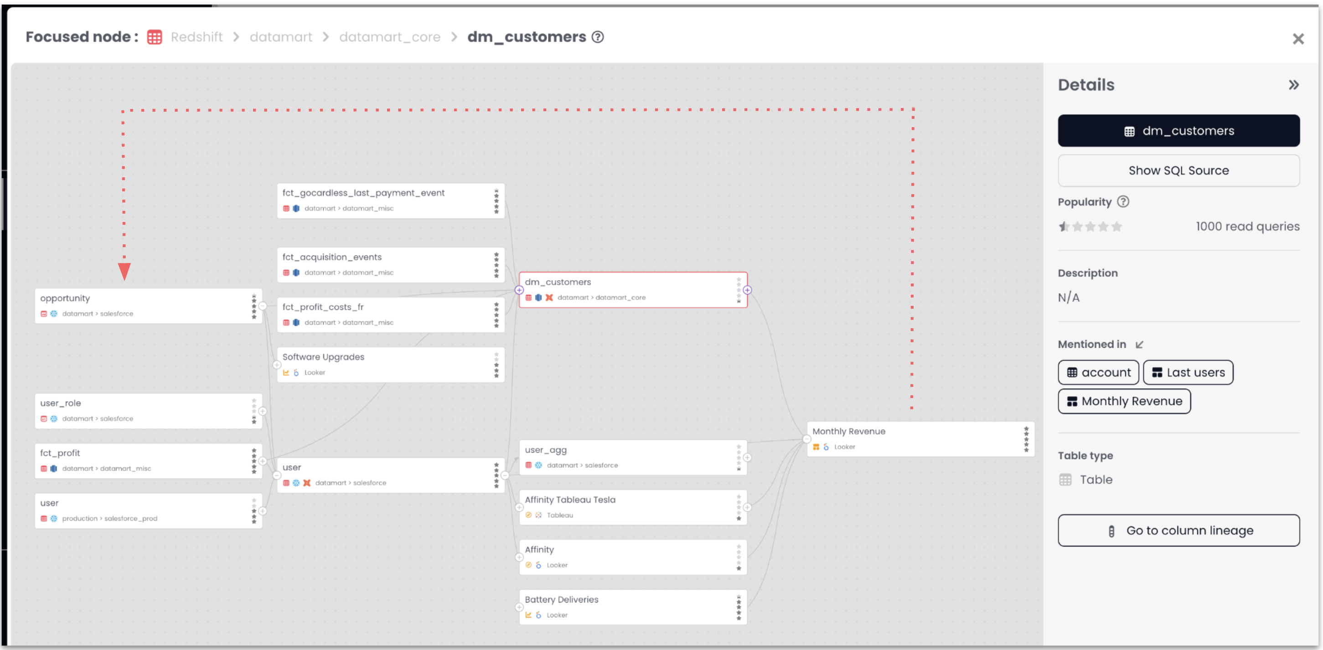Navigate to datamart_core in breadcrumb
This screenshot has height=650, width=1323.
tap(389, 37)
